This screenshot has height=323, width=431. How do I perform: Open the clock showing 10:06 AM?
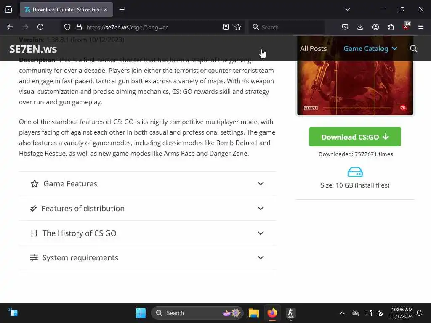pos(401,313)
